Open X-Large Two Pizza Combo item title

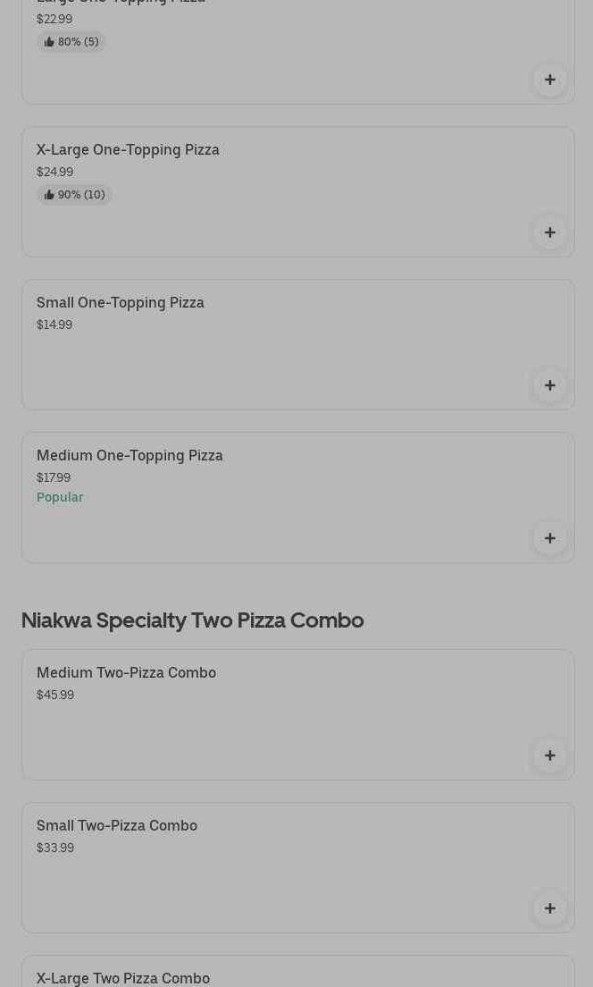[123, 978]
